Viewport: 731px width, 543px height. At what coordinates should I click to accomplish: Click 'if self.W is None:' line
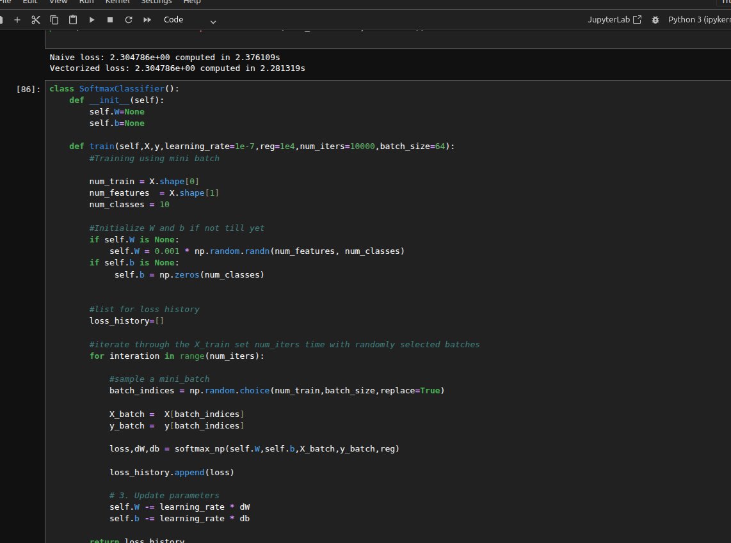pyautogui.click(x=134, y=239)
